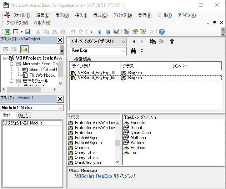
Task: Click the green Run Sub play icon
Action: 91,32
